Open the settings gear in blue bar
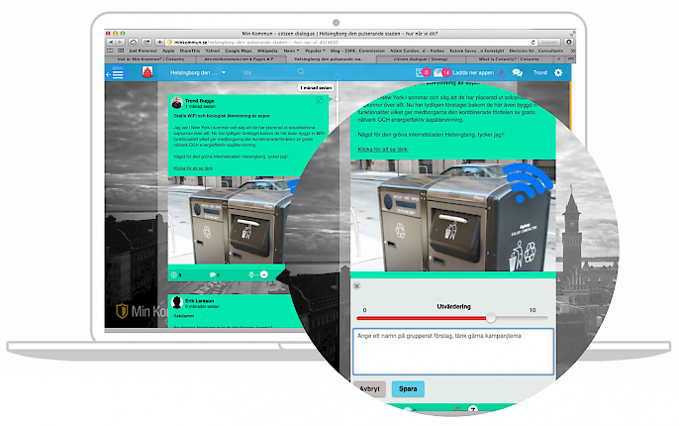 [x=558, y=72]
